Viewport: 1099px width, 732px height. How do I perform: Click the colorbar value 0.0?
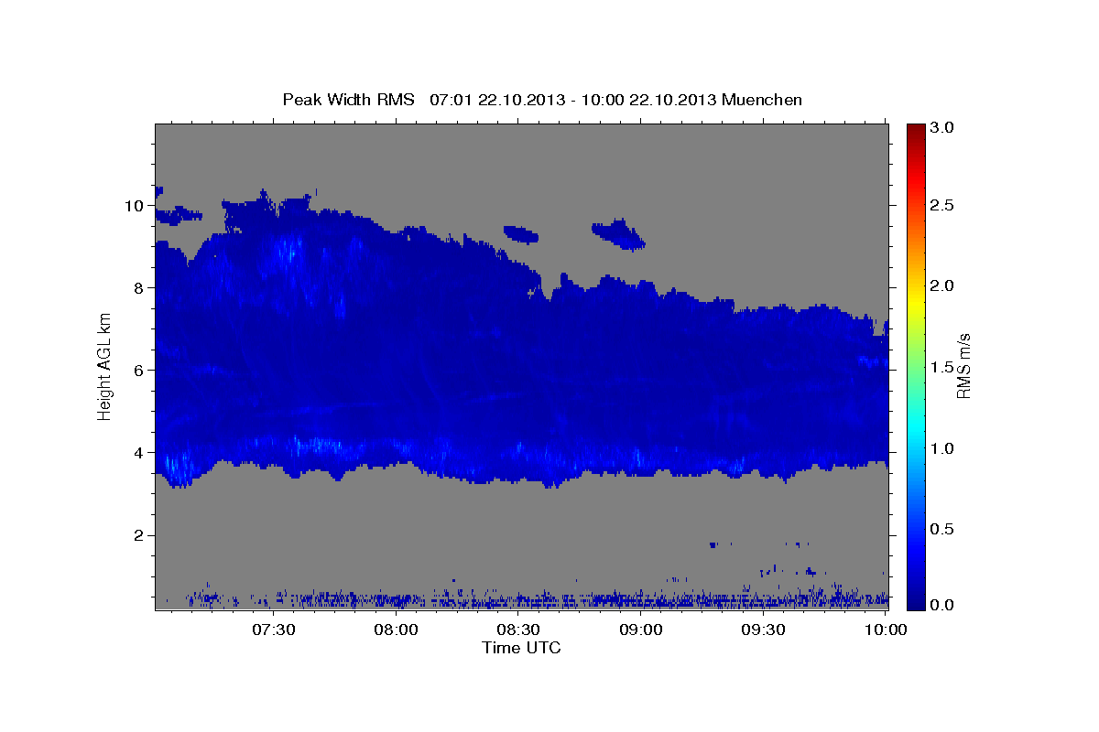943,606
